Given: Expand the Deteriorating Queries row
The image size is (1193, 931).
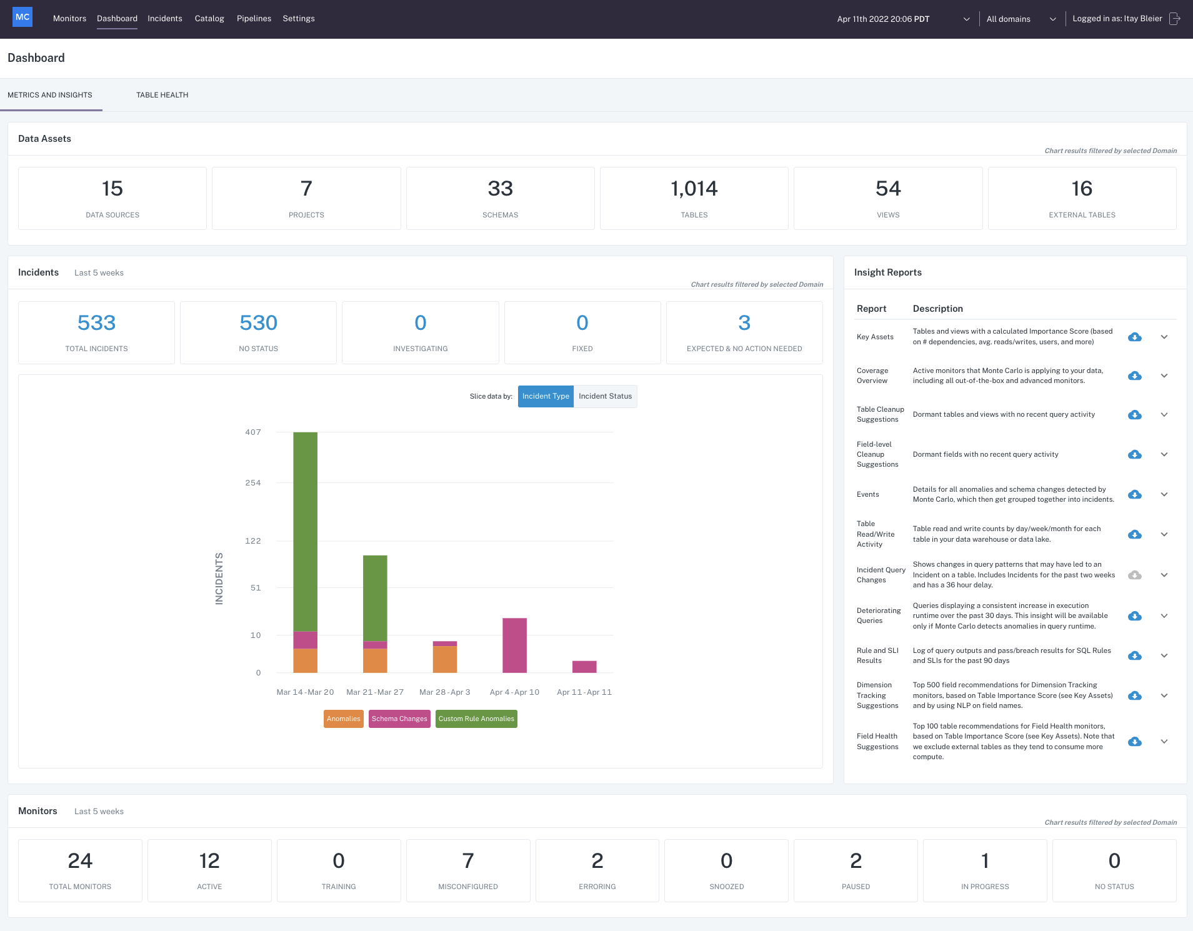Looking at the screenshot, I should [1164, 616].
